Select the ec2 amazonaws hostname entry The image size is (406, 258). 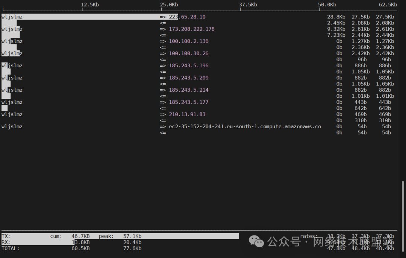(x=245, y=126)
